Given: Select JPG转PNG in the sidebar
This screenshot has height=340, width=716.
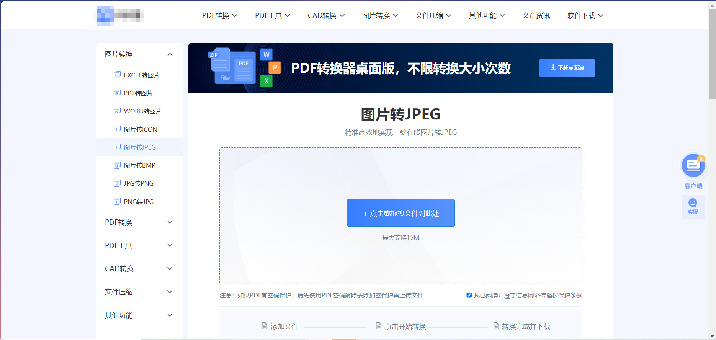Looking at the screenshot, I should click(139, 183).
